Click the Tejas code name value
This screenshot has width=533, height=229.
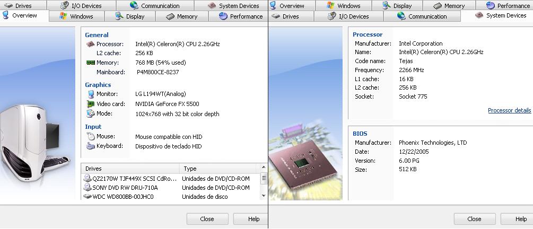406,61
